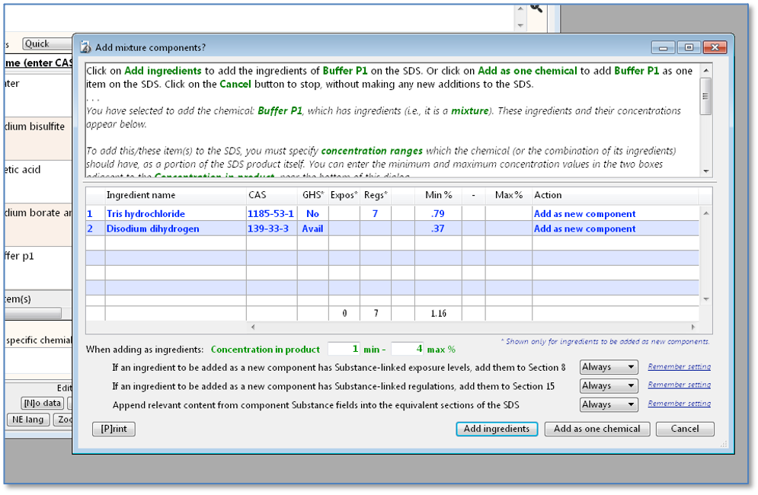Select the Disodium dihydrogen ingredient name

(x=153, y=228)
